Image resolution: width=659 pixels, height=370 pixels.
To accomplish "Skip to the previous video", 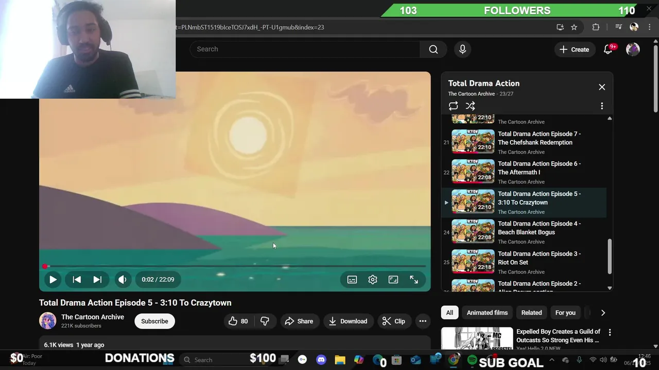I will coord(77,280).
